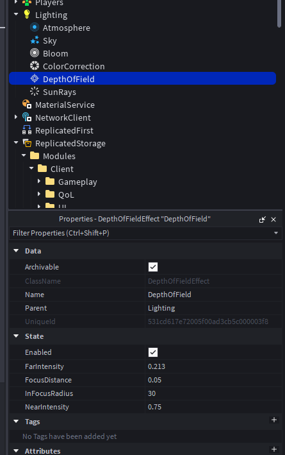
Task: Click the Bloom effect icon
Action: pos(35,53)
